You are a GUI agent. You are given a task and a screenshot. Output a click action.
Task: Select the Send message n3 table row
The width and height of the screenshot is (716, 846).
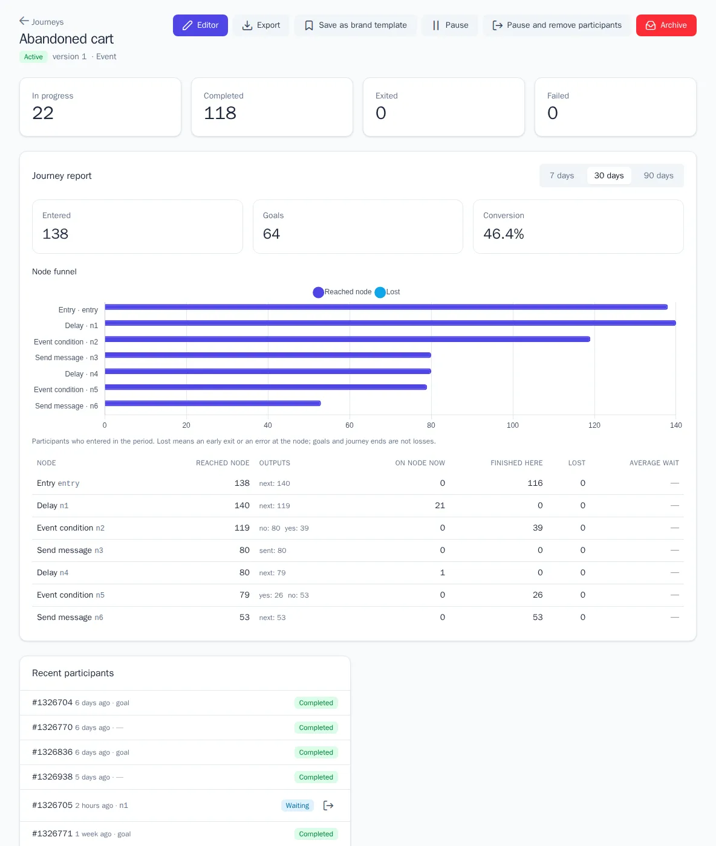click(358, 551)
